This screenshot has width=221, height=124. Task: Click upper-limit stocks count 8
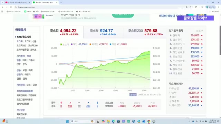coord(61,106)
